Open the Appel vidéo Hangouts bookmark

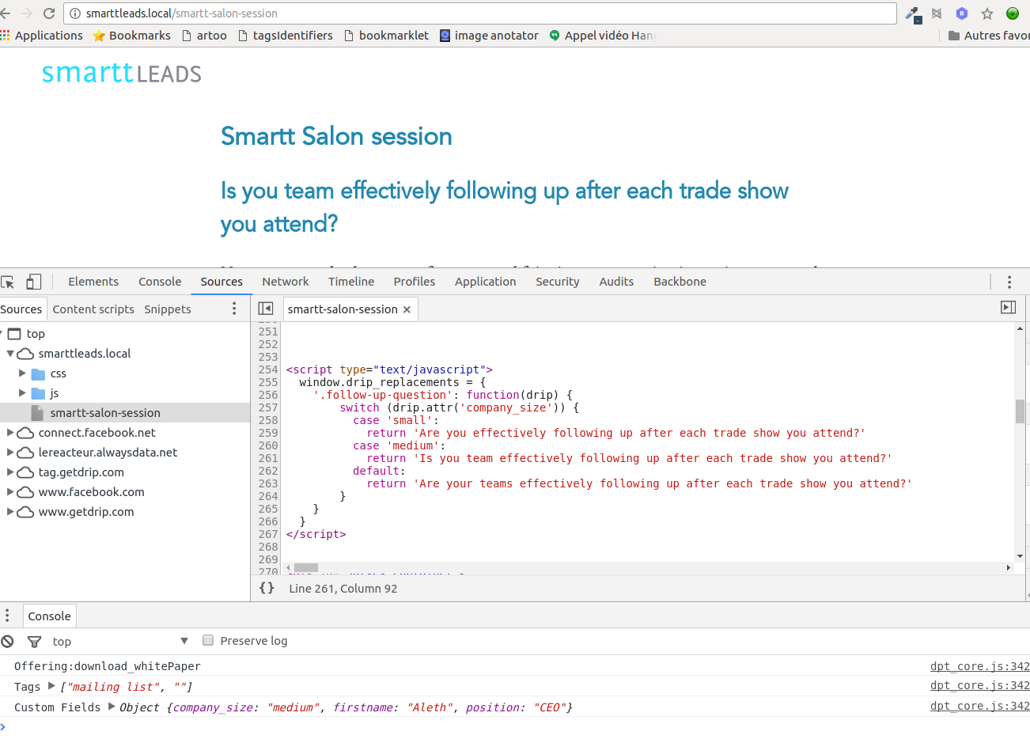tap(603, 36)
